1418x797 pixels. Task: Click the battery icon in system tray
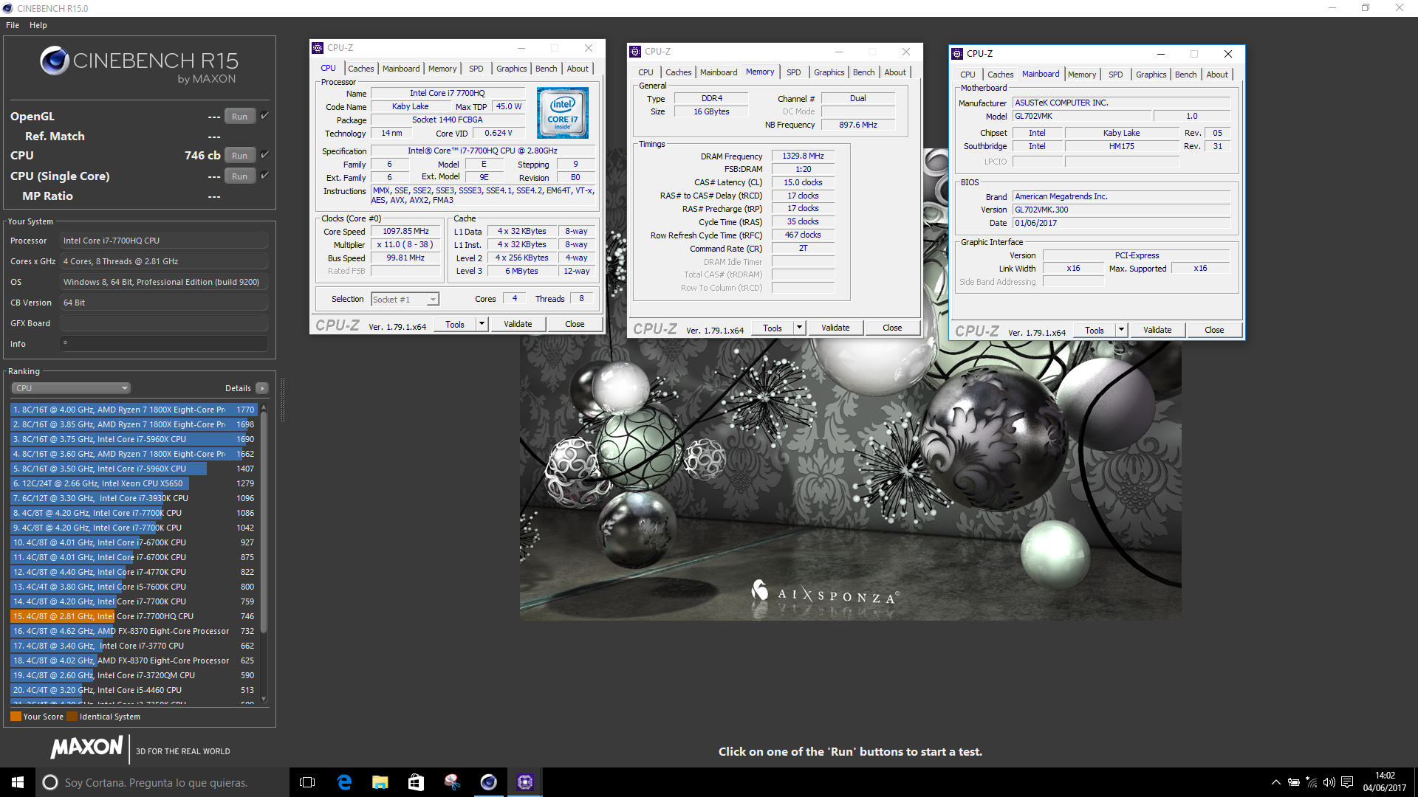tap(1294, 782)
